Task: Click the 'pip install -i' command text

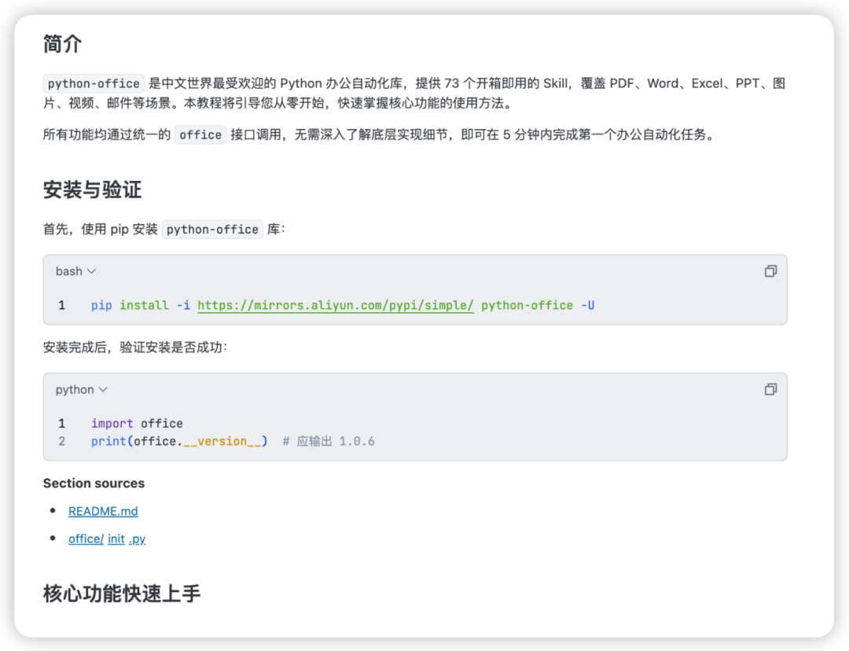Action: click(141, 306)
